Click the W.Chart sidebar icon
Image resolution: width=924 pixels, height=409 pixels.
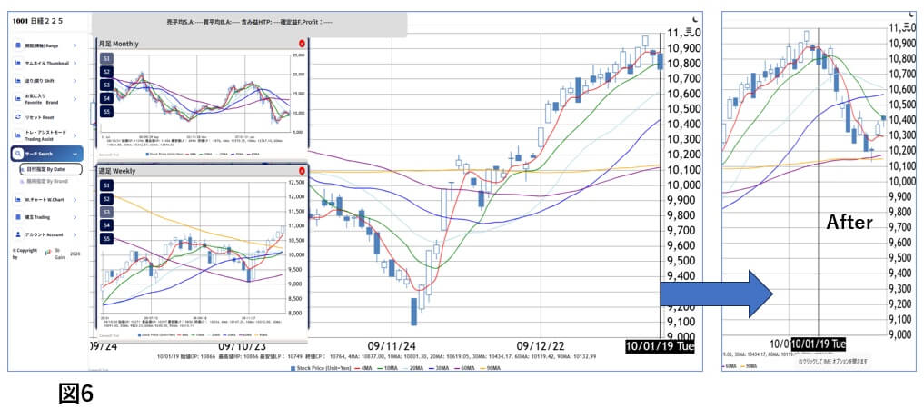pos(18,199)
